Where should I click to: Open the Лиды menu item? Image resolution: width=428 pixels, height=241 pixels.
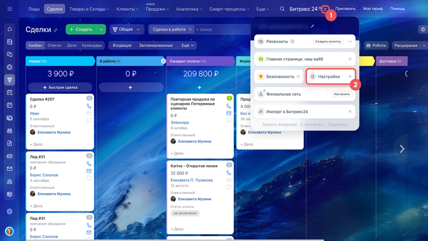tap(34, 9)
